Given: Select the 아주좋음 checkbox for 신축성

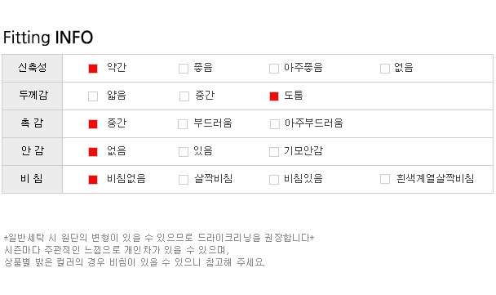Looking at the screenshot, I should coord(274,69).
